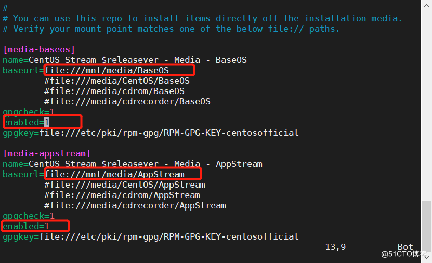Click baseurl file:///mnt/media/BaseOS path
The height and width of the screenshot is (263, 432).
[x=107, y=70]
